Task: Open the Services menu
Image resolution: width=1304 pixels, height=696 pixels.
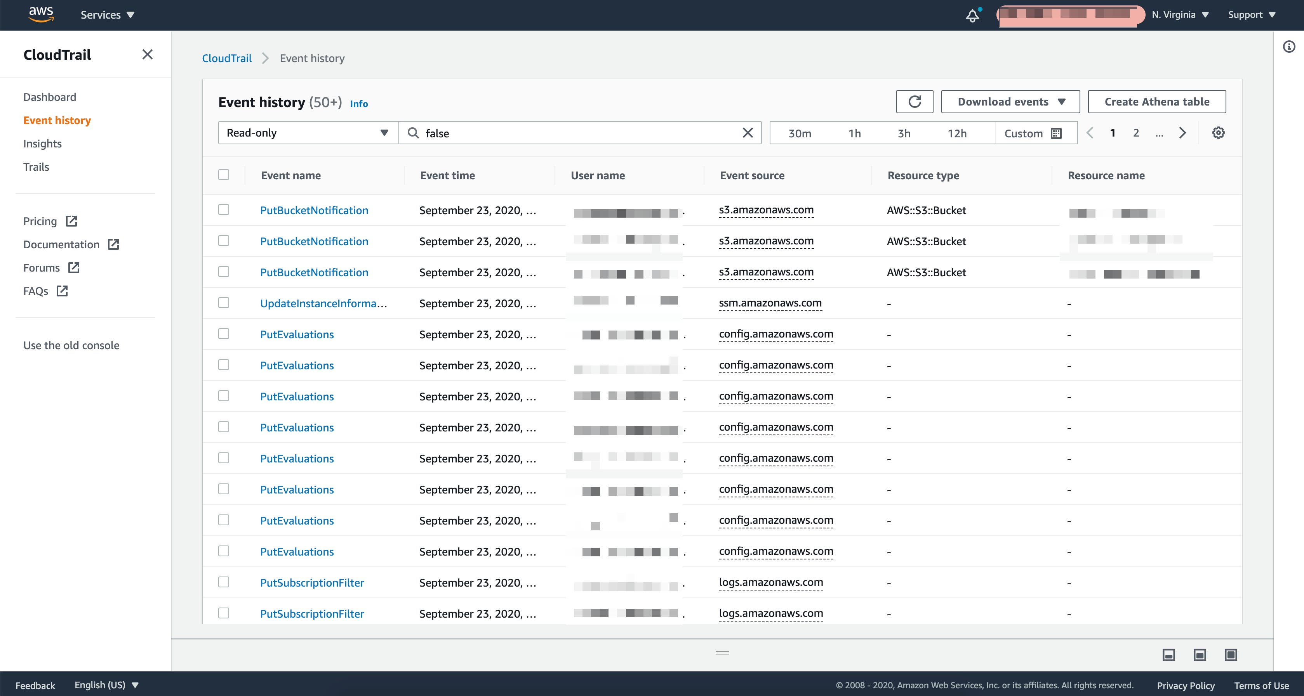Action: 107,15
